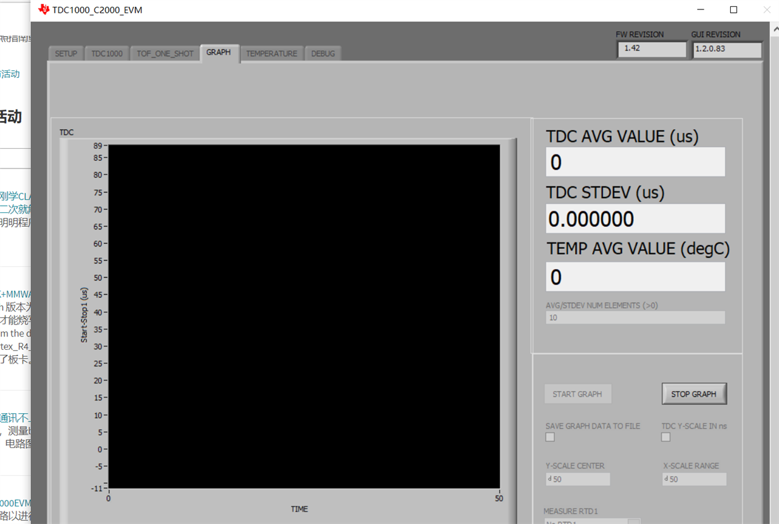The image size is (779, 524).
Task: Click the TDC graph title label
Action: click(66, 132)
